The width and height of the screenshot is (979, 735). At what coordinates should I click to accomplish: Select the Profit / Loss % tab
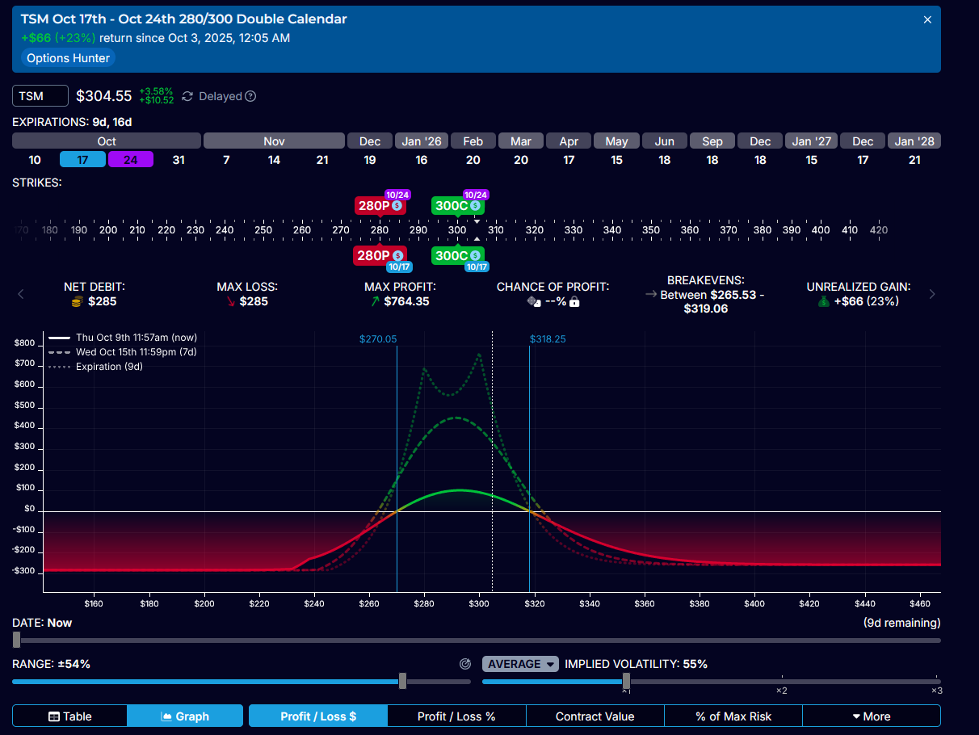[456, 716]
